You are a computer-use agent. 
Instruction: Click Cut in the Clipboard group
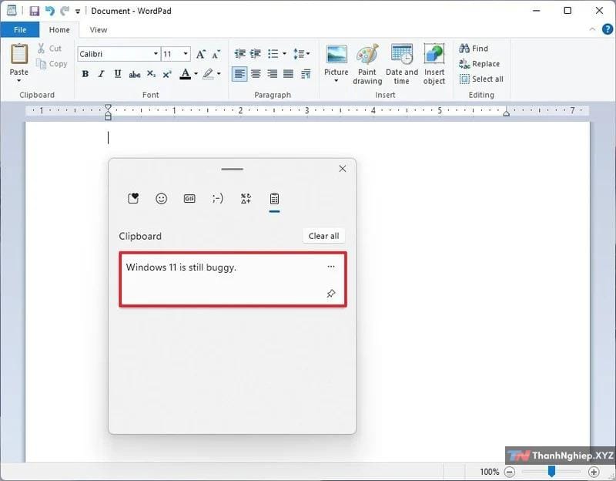49,49
